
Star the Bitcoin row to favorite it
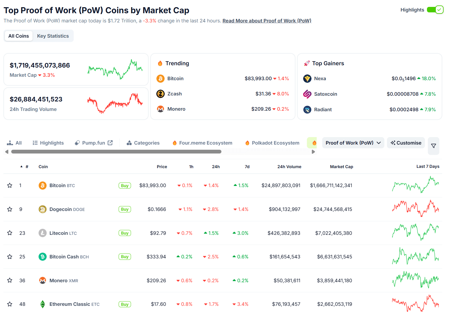10,185
